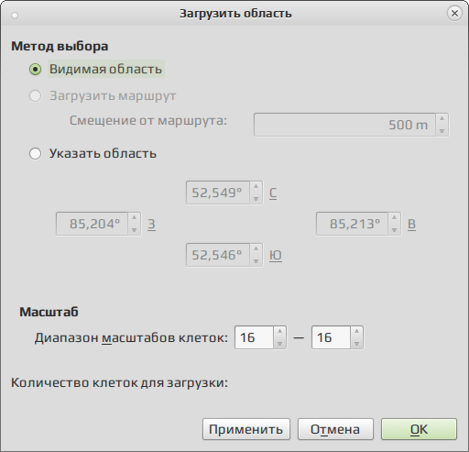This screenshot has width=469, height=452.
Task: Click the minimum tile zoom field
Action: coord(254,337)
